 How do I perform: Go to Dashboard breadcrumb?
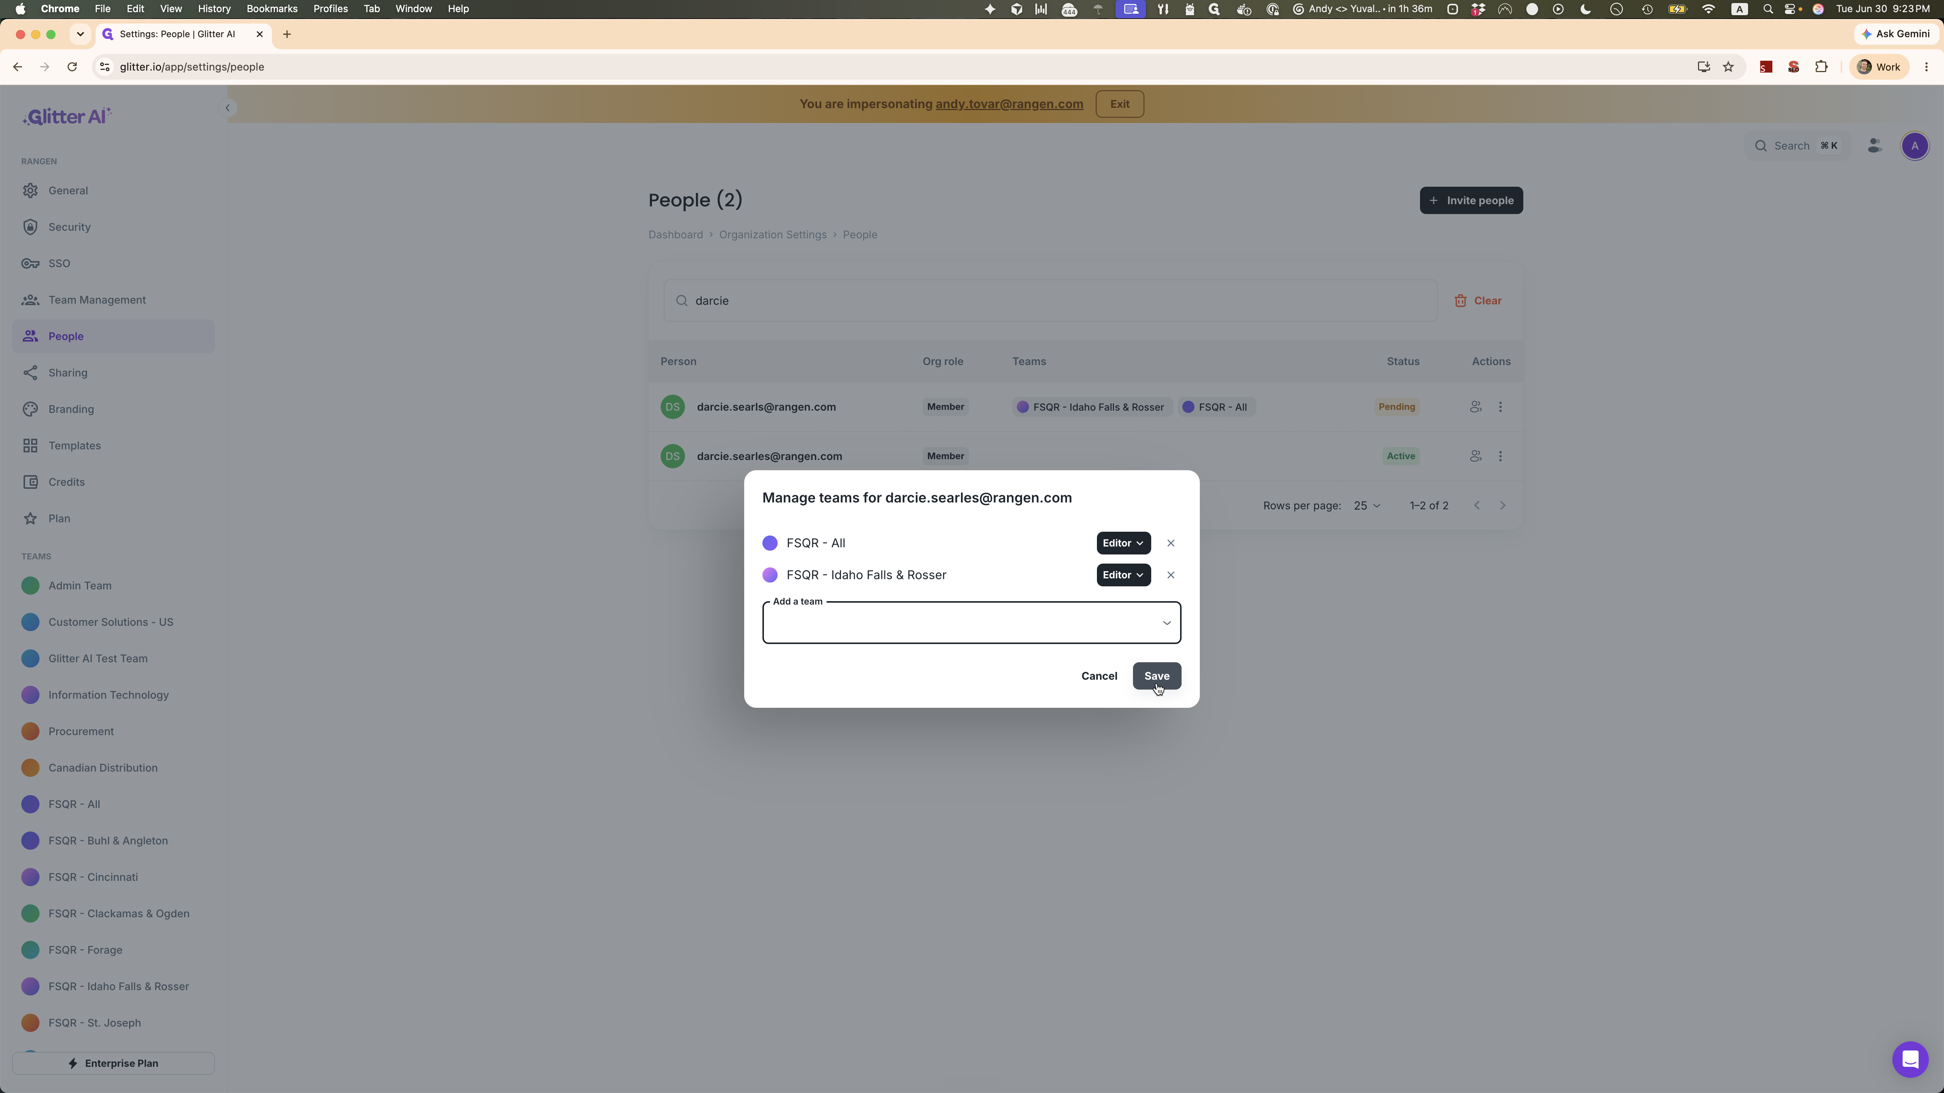675,235
